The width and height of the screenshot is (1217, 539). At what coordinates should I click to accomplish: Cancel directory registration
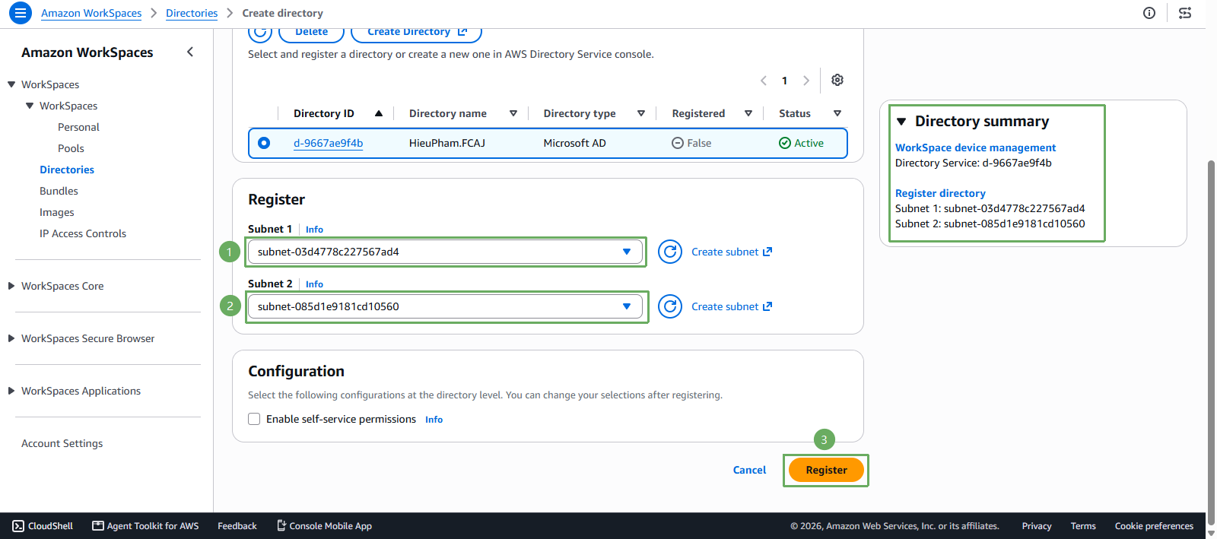[749, 470]
